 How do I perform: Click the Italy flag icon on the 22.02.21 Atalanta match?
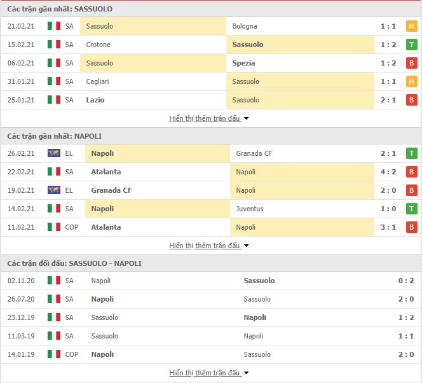coord(54,172)
